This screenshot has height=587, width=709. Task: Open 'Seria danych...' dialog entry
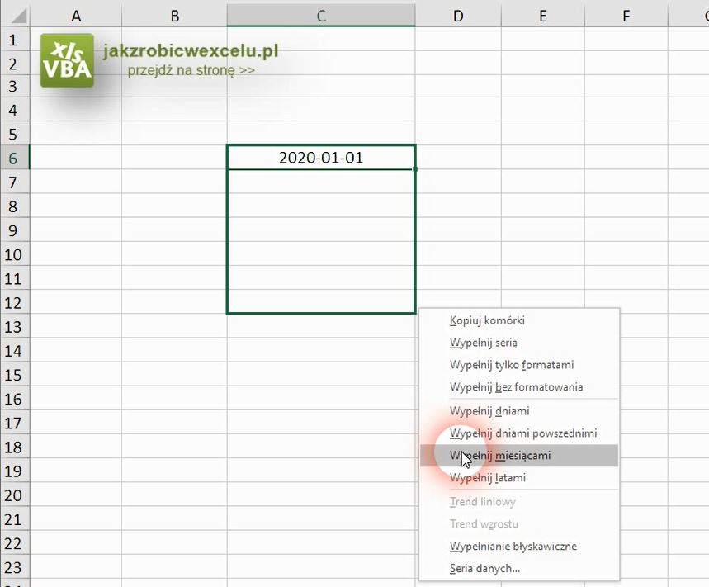coord(484,569)
